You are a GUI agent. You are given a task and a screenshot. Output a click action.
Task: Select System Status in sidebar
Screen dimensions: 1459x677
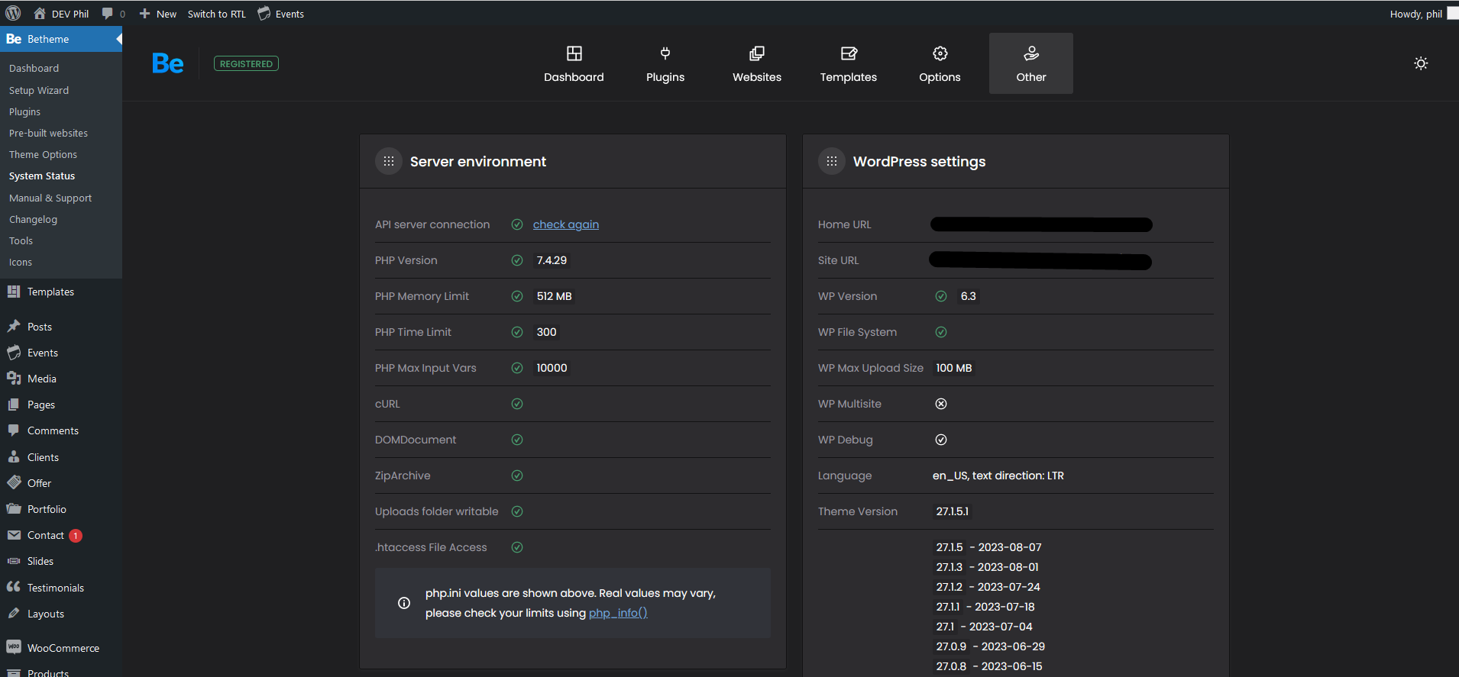[x=42, y=176]
